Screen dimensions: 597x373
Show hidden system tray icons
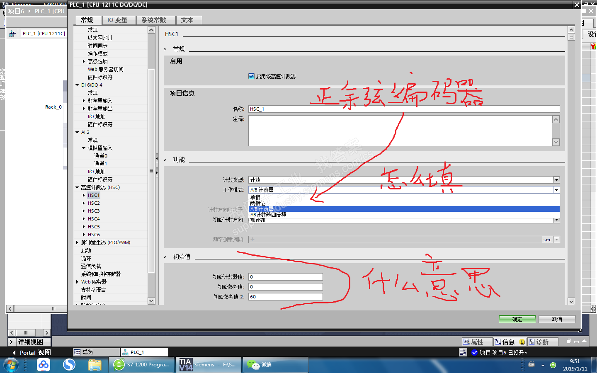pos(543,365)
